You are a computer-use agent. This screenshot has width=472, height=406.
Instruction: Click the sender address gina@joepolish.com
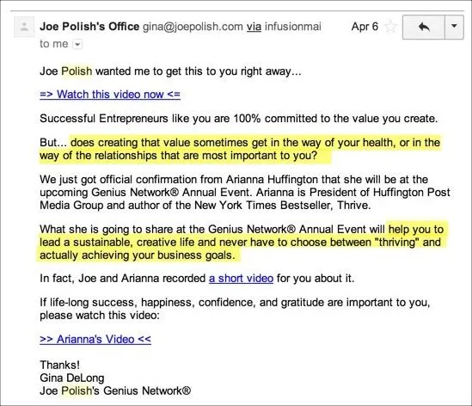[193, 27]
